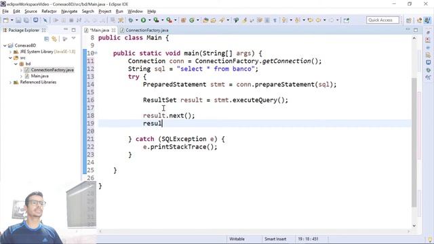
Task: Toggle Mark Occurrences highlighter
Action: click(244, 20)
